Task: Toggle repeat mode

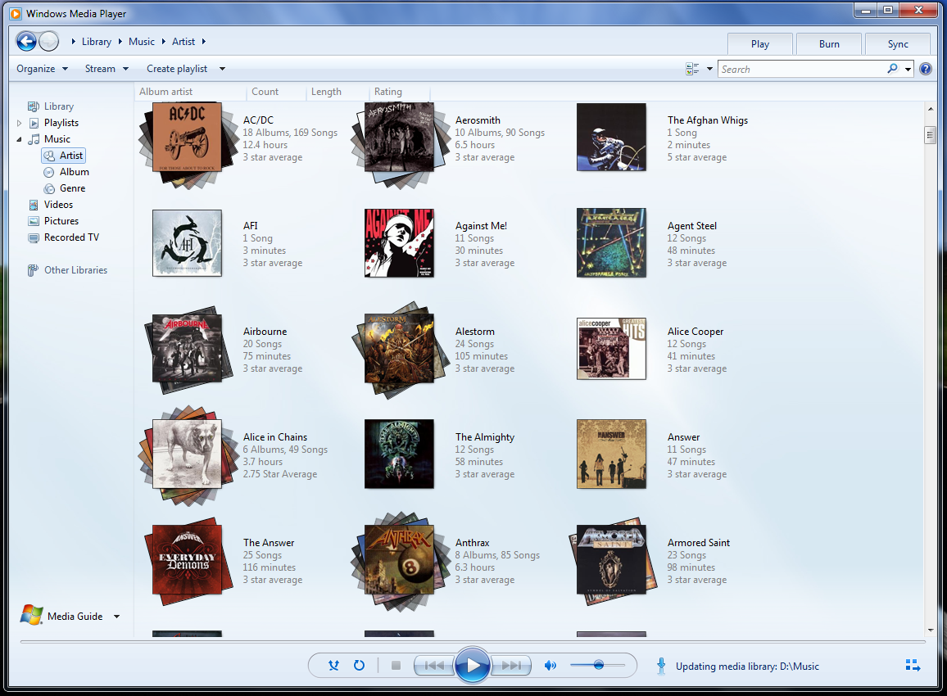Action: pyautogui.click(x=360, y=665)
